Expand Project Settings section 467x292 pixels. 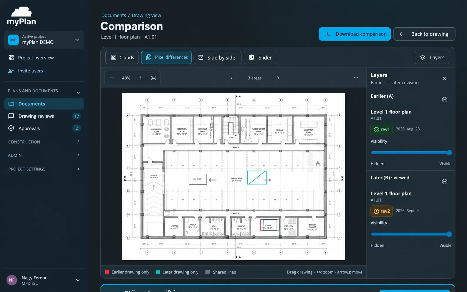point(44,169)
